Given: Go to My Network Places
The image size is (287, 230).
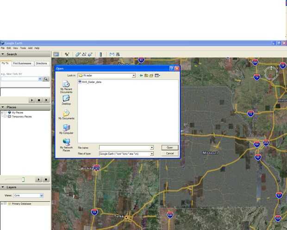Looking at the screenshot, I should coord(66,145).
